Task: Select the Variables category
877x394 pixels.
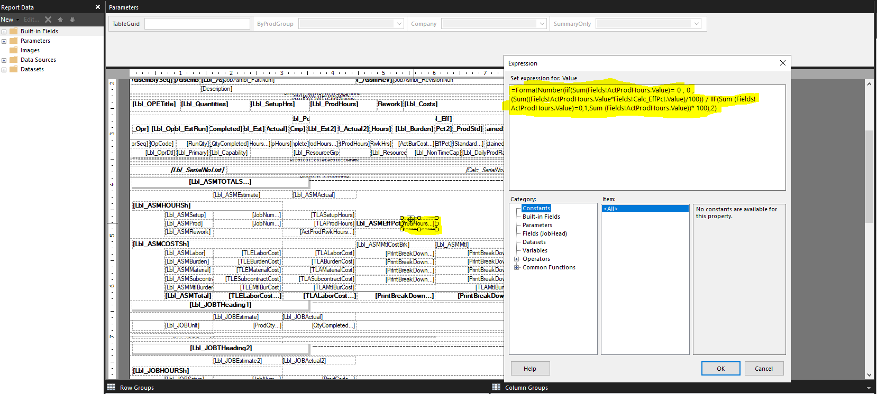Action: click(x=535, y=250)
